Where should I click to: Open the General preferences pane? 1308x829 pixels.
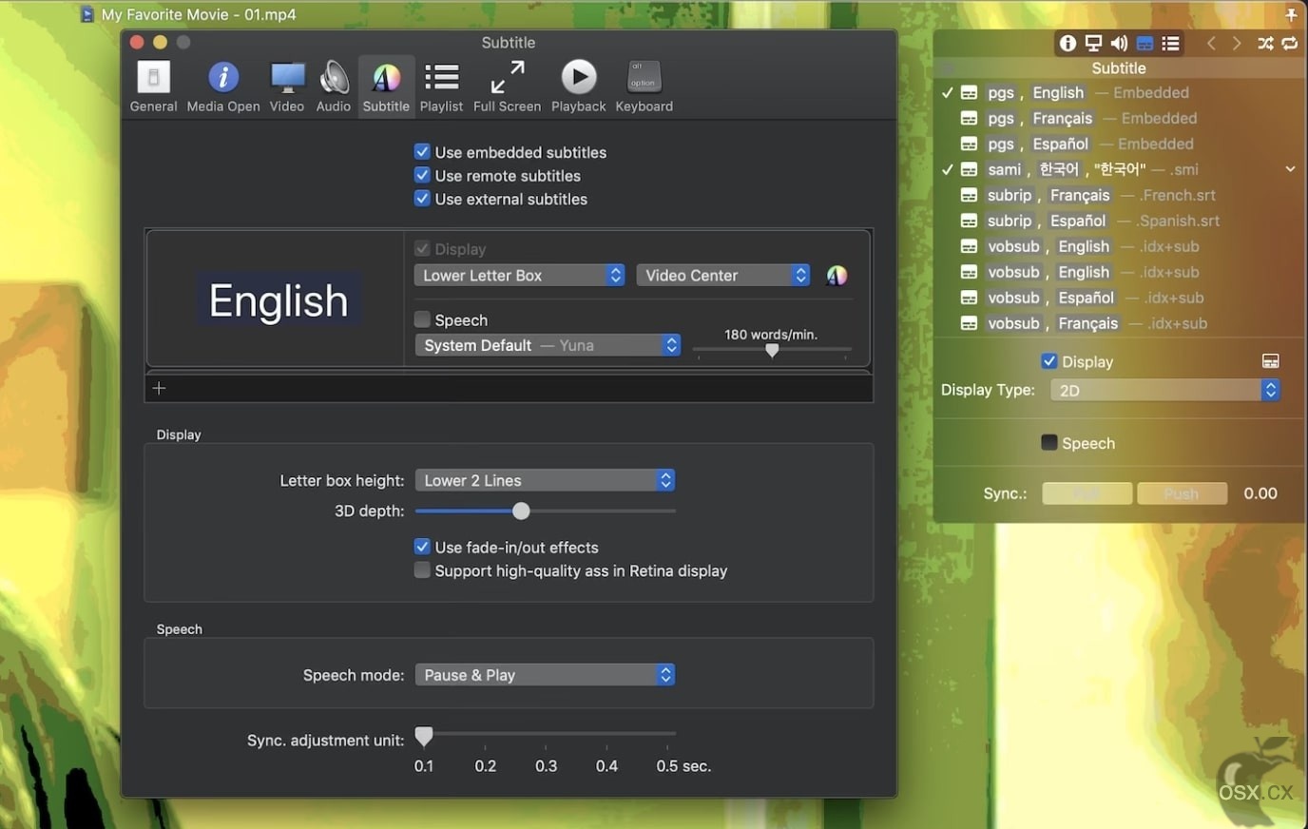(153, 87)
